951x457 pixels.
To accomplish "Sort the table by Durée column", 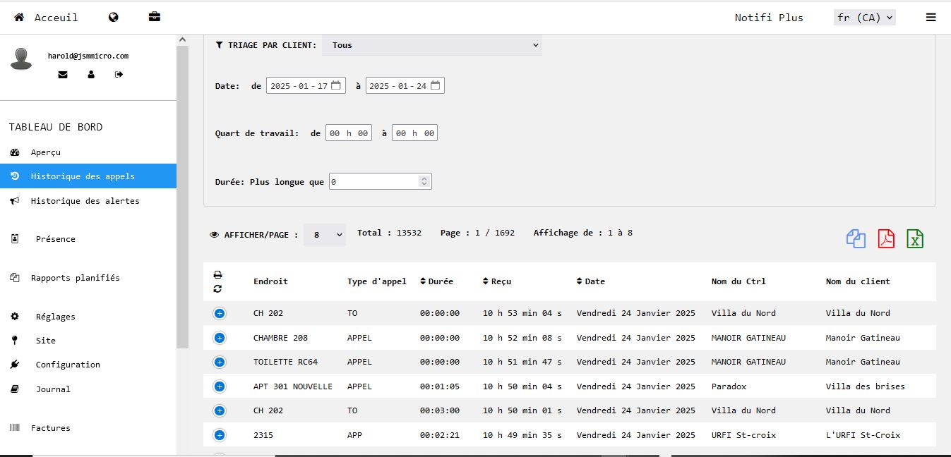I will (437, 281).
